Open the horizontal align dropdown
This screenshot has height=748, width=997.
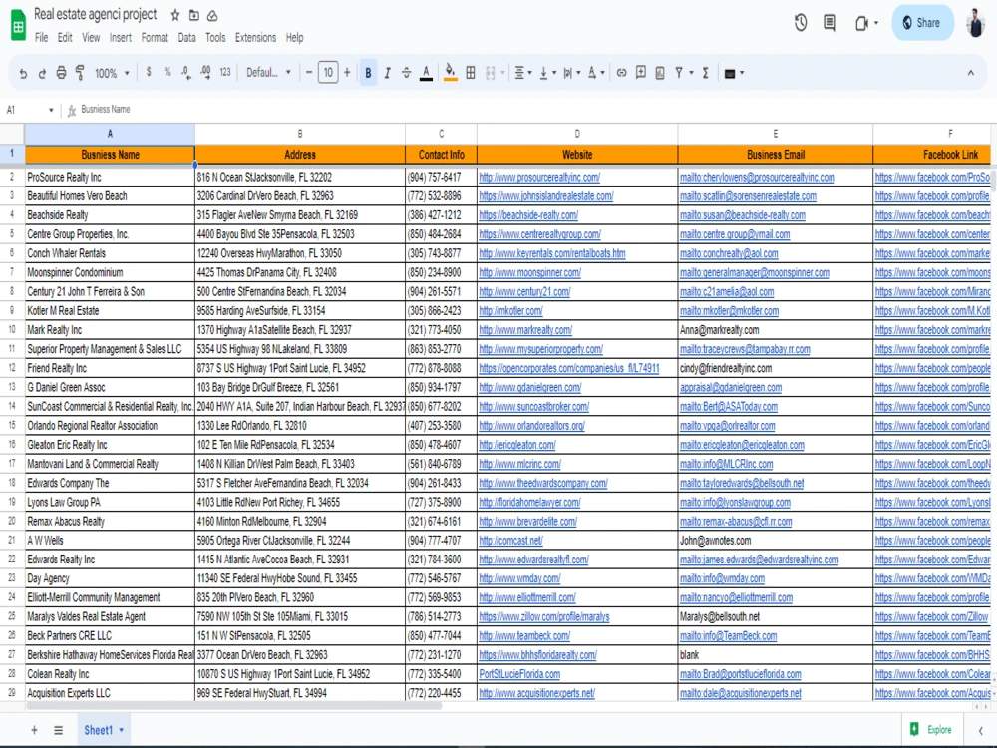click(523, 73)
